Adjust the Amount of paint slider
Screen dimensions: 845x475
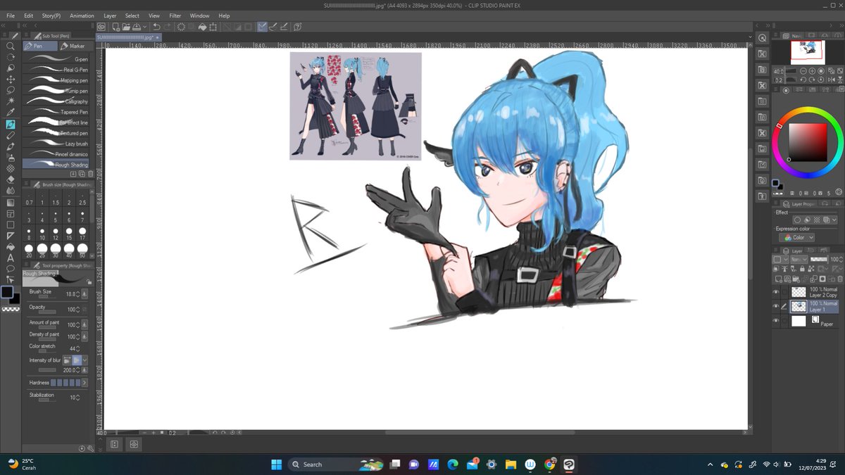pyautogui.click(x=49, y=327)
